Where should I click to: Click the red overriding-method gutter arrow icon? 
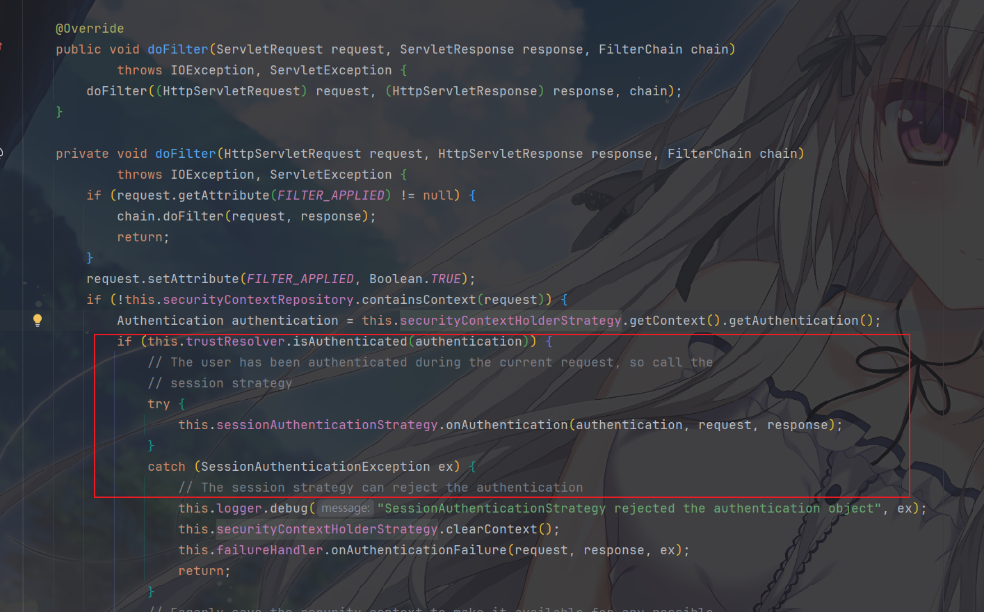click(x=1, y=47)
